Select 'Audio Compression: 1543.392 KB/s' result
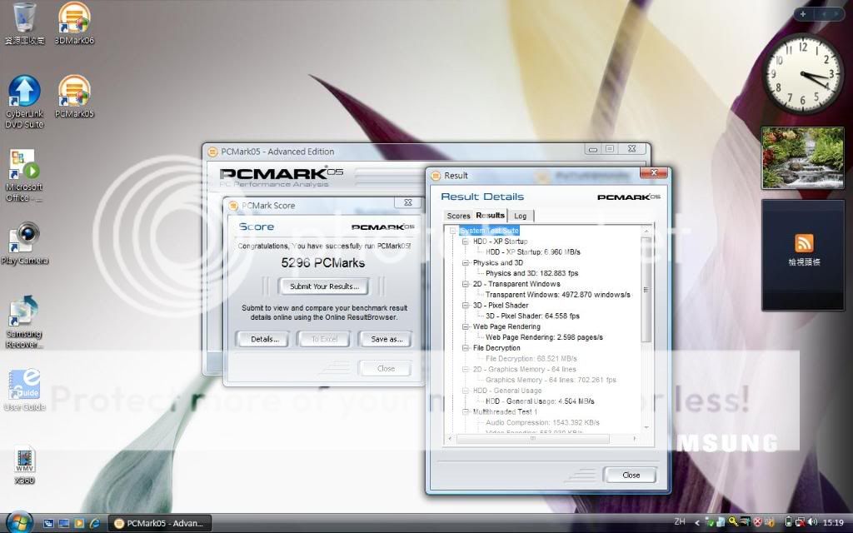This screenshot has height=533, width=853. [542, 422]
